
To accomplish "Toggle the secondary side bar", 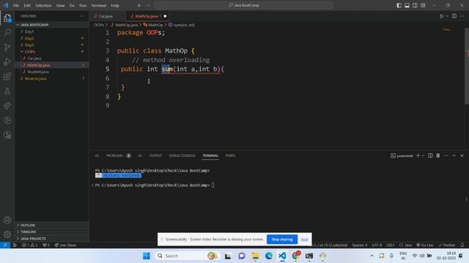I will [416, 5].
